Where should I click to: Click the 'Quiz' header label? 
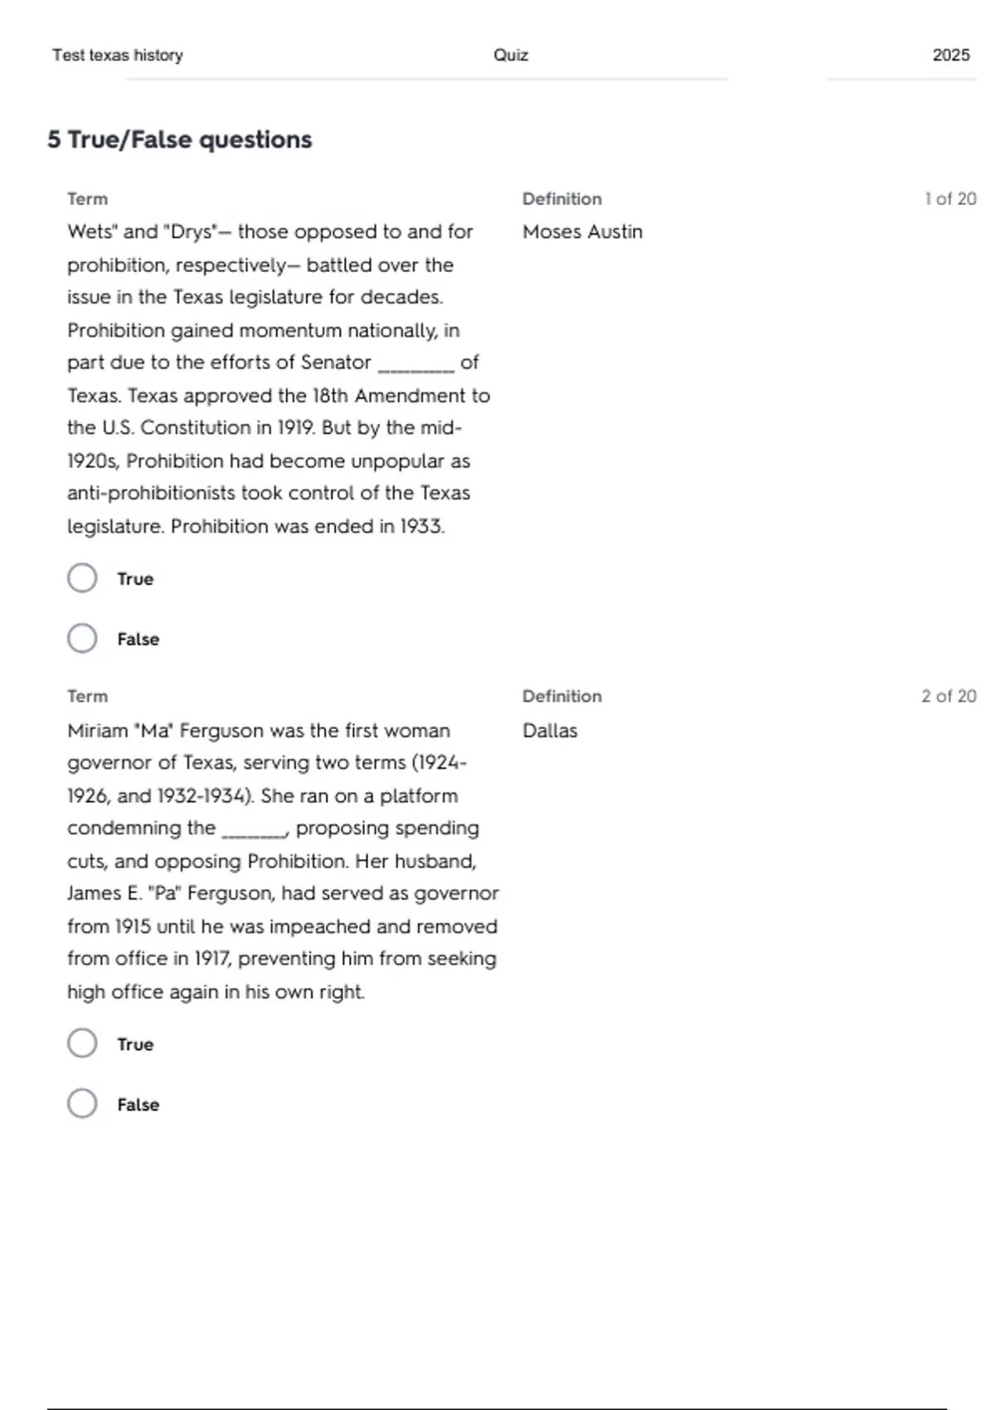tap(510, 55)
